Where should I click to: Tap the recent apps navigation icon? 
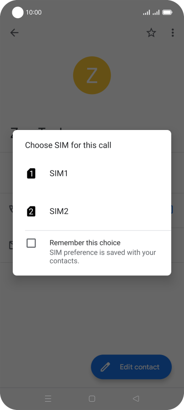[48, 399]
